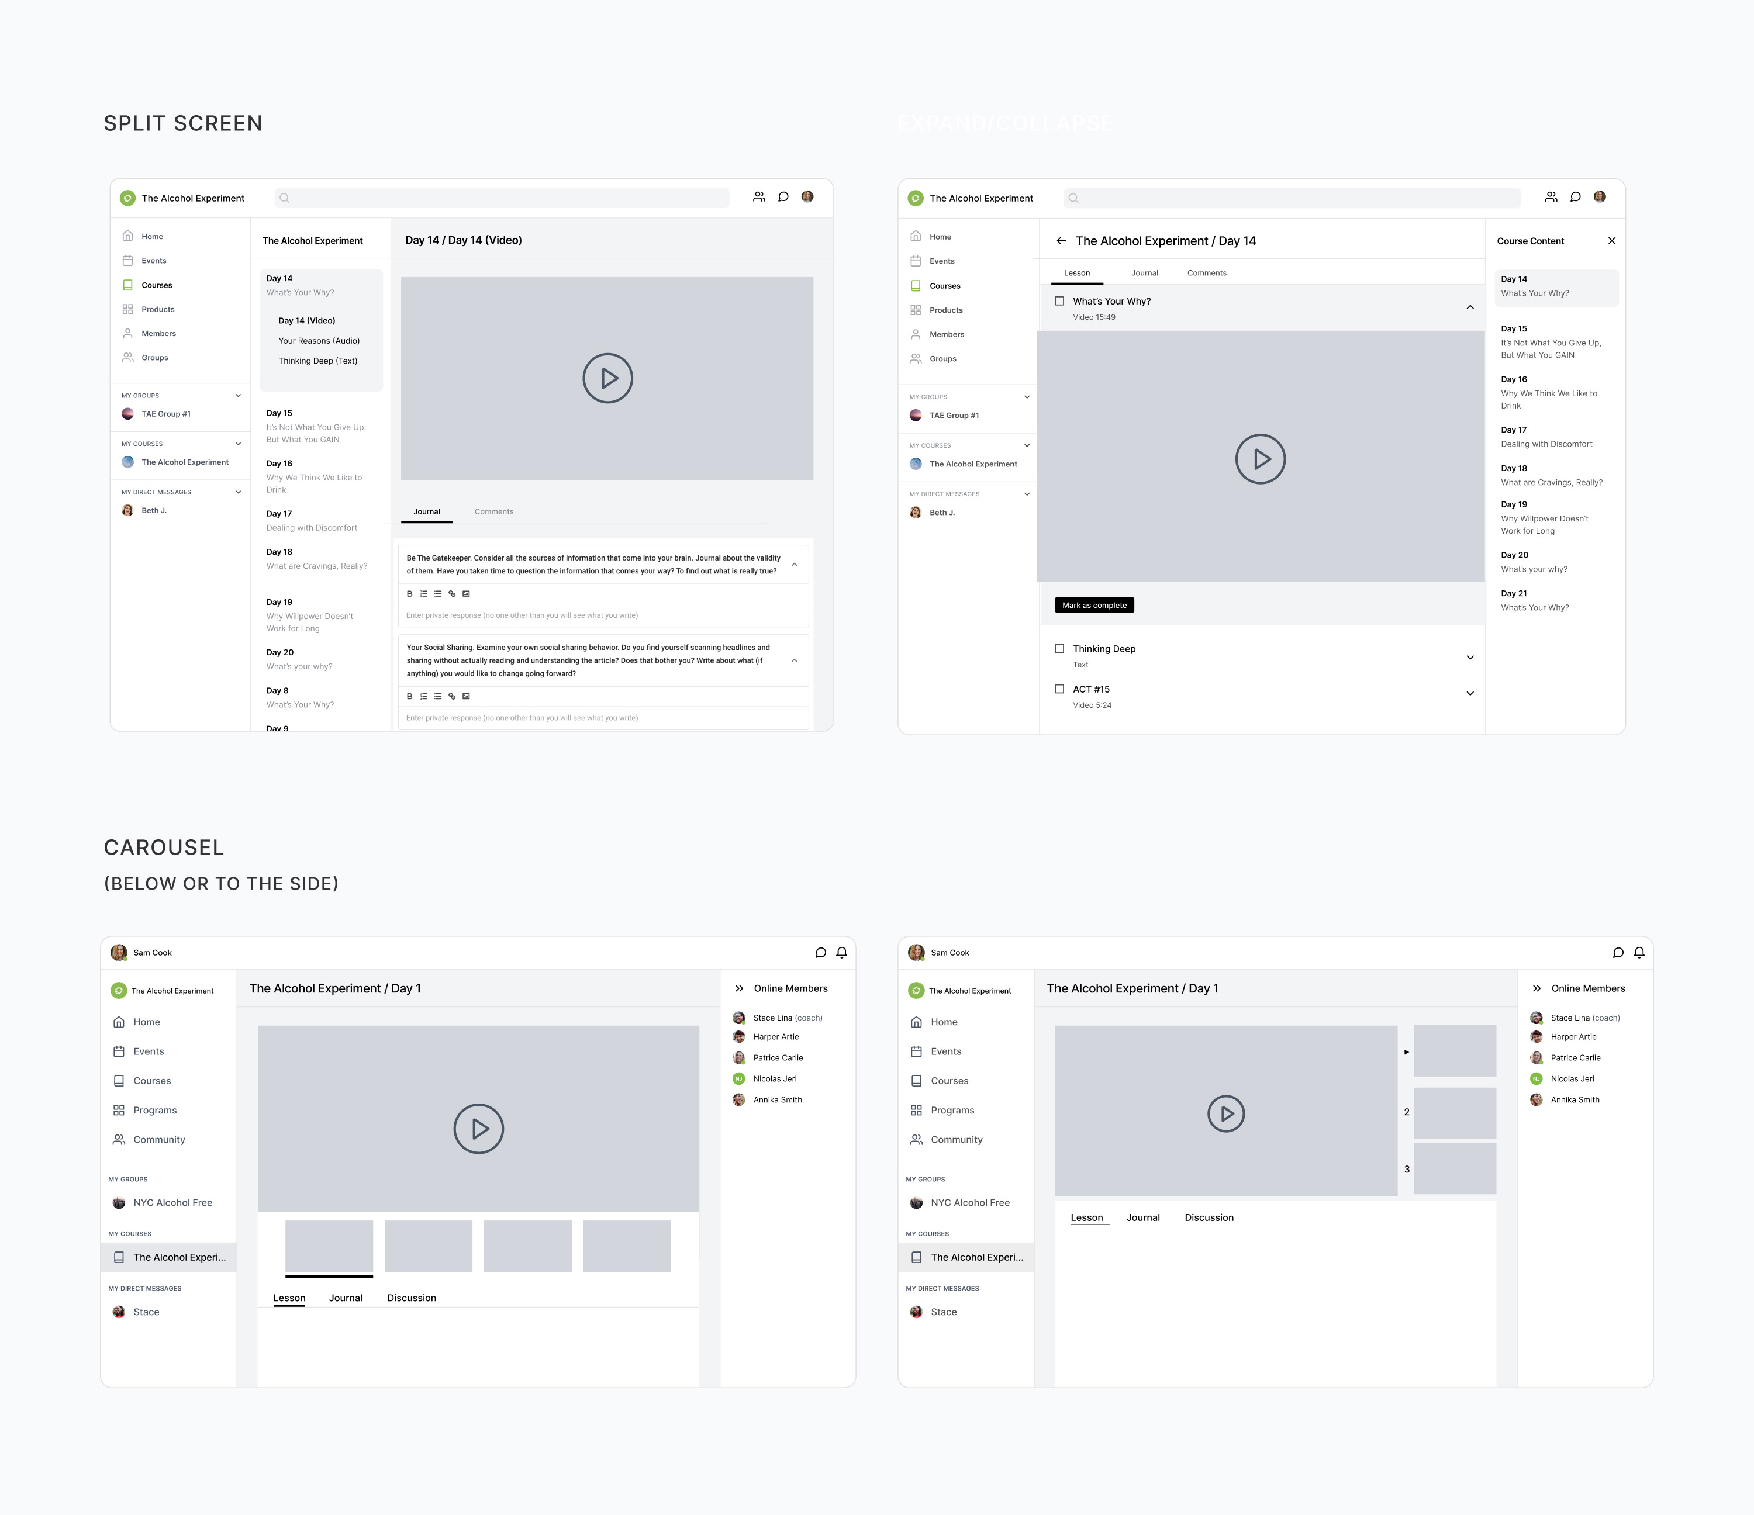
Task: Click back arrow beside 'The Alcohol Experiment / Day 14'
Action: 1061,241
